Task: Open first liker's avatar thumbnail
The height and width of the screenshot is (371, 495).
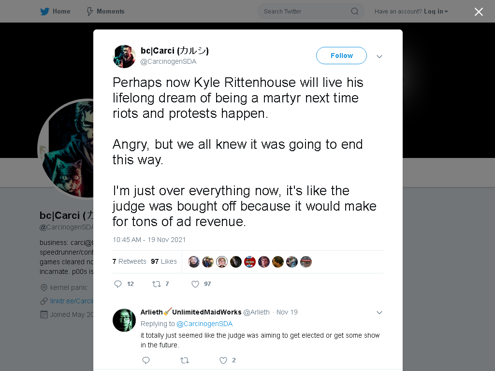Action: pyautogui.click(x=194, y=262)
